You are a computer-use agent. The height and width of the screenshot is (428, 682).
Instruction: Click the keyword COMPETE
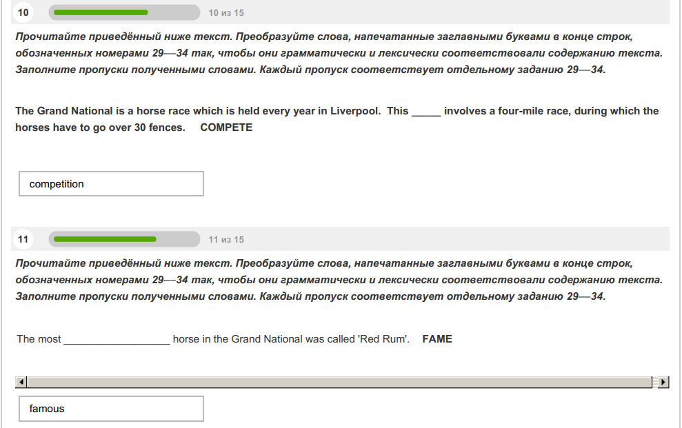(226, 128)
